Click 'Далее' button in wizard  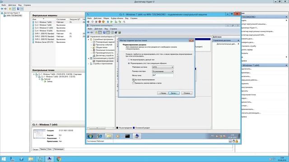click(174, 93)
